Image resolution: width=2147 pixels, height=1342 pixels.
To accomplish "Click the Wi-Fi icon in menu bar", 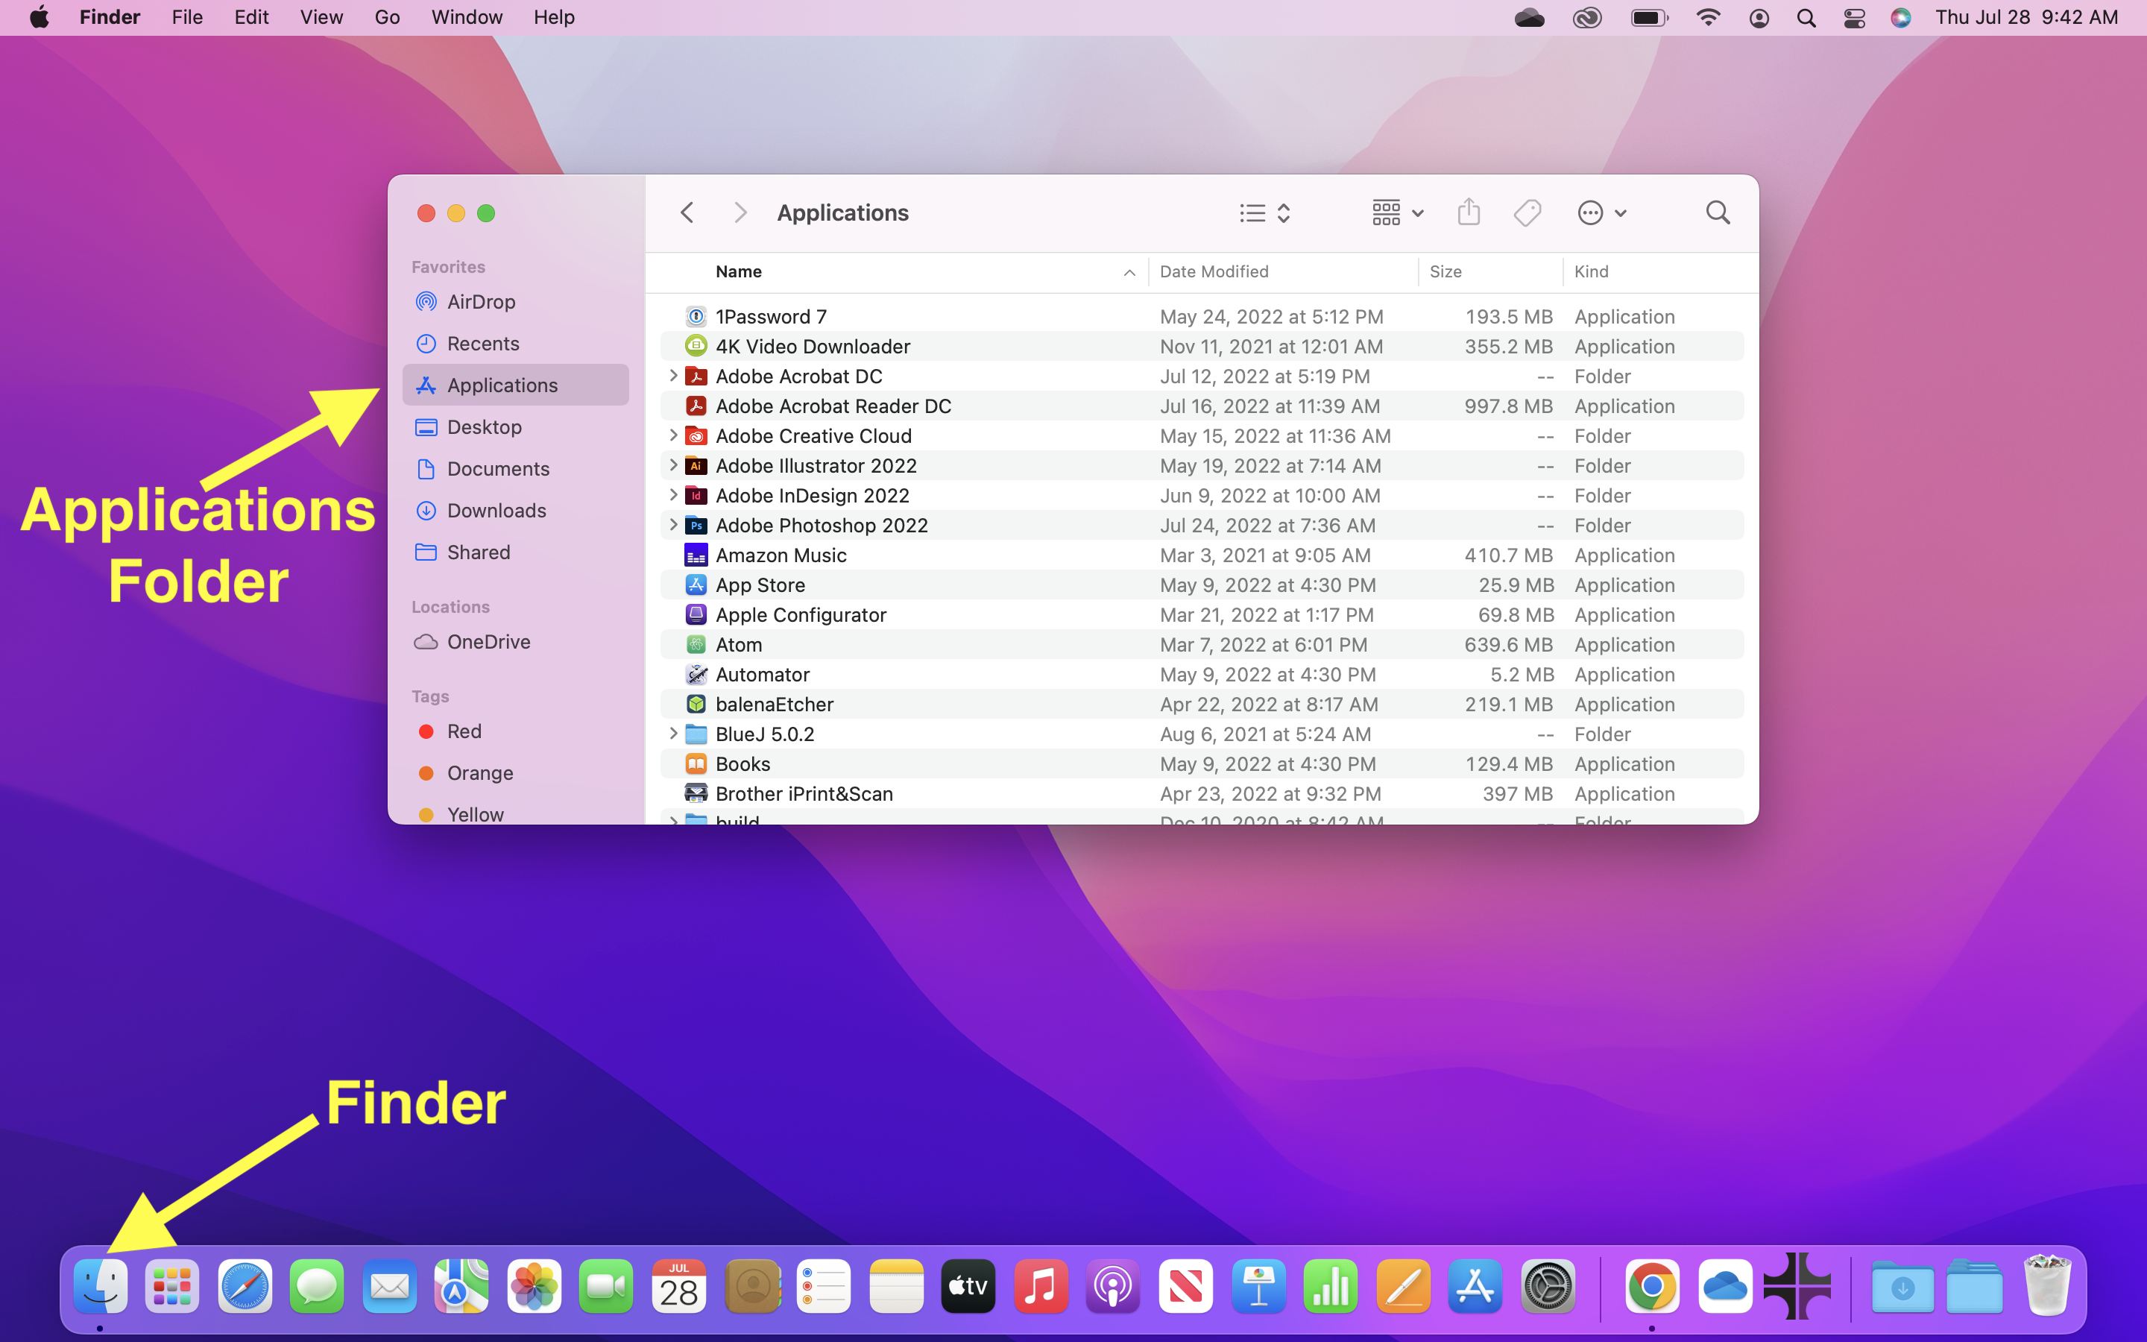I will [x=1708, y=18].
